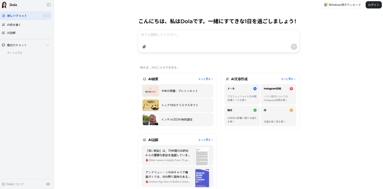
Task: Open the ズートピア2 recent chat
Action: (14, 53)
